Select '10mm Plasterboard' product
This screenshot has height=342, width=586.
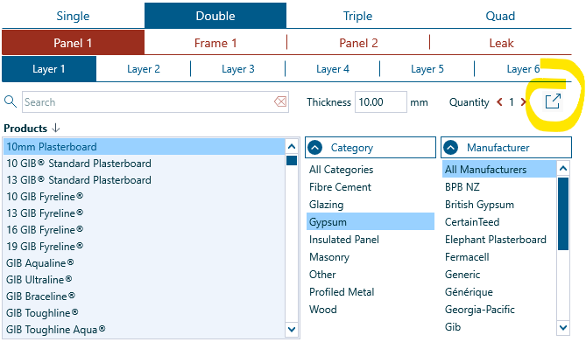[x=145, y=147]
